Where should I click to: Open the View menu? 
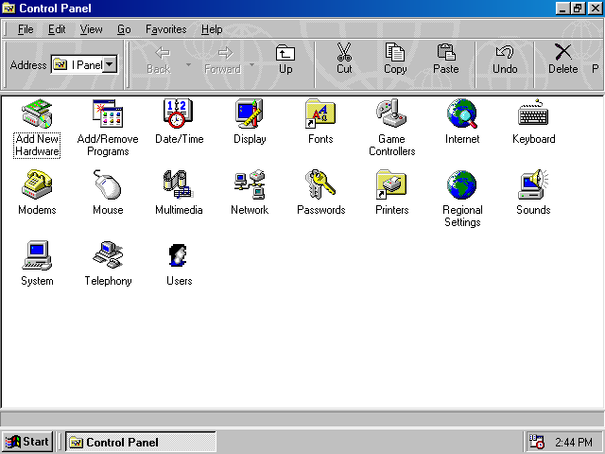[x=91, y=29]
